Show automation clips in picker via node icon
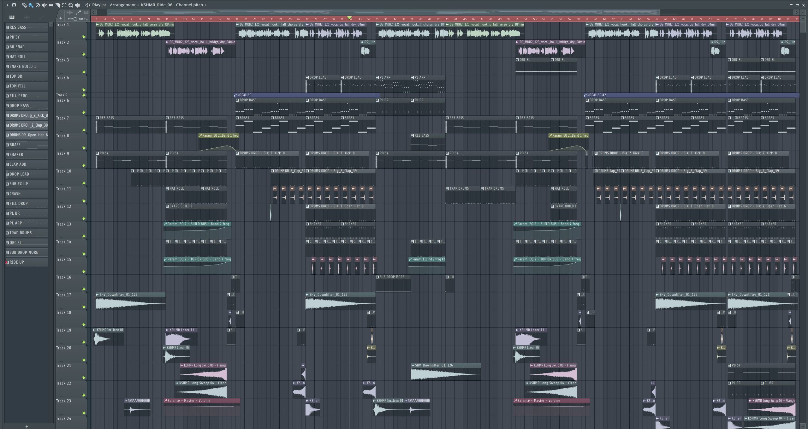Image resolution: width=808 pixels, height=429 pixels. click(x=42, y=17)
